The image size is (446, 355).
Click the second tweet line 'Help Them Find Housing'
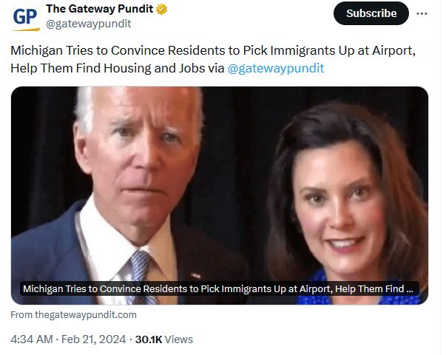tap(167, 68)
